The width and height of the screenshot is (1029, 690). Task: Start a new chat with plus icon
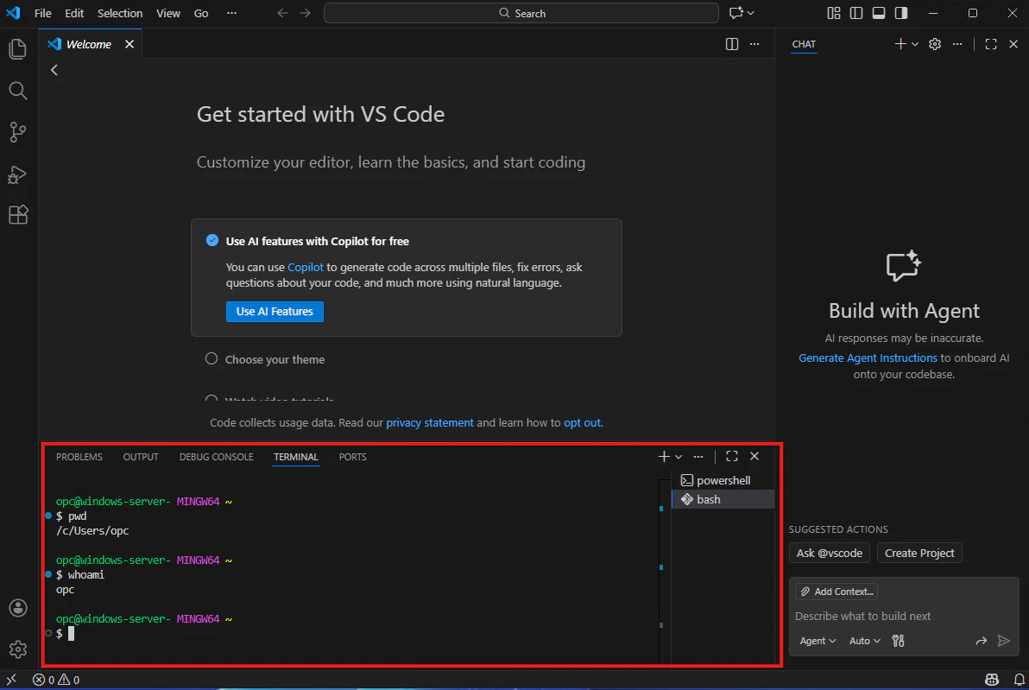click(x=900, y=43)
